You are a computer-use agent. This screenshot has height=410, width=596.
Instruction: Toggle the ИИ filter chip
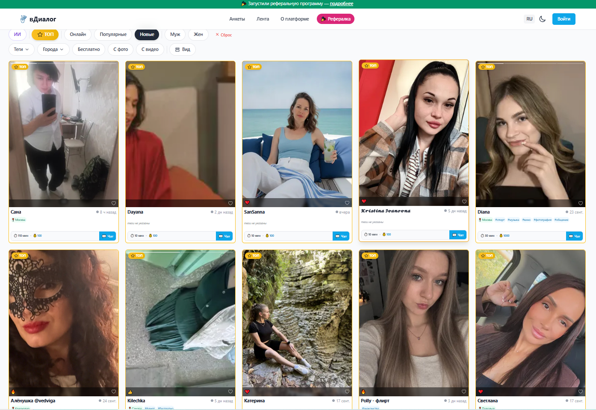(x=18, y=34)
